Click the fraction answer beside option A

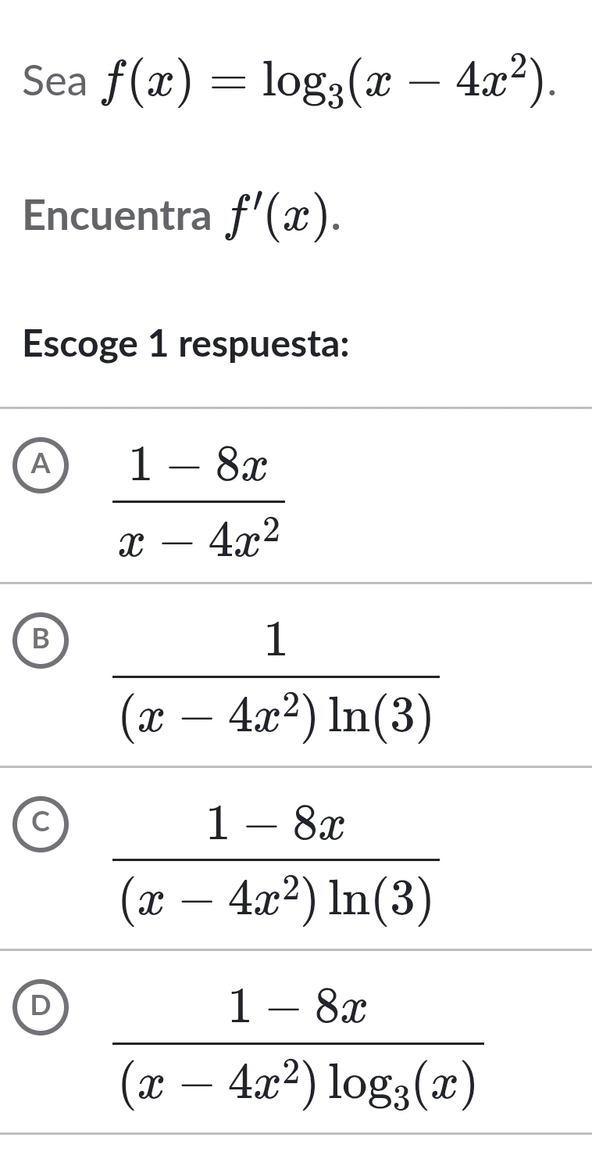tap(200, 502)
